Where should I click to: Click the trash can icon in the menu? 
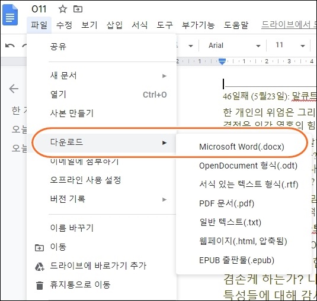(40, 285)
